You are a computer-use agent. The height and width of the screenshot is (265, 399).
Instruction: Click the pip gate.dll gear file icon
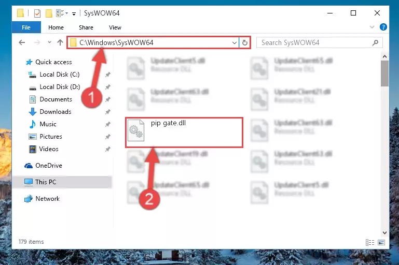[x=135, y=130]
